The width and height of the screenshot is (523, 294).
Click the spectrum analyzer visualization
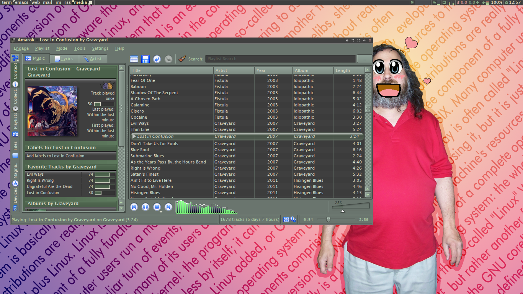[206, 207]
